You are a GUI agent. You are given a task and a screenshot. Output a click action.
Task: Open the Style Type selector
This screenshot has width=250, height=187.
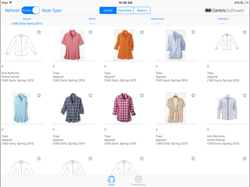coord(51,10)
